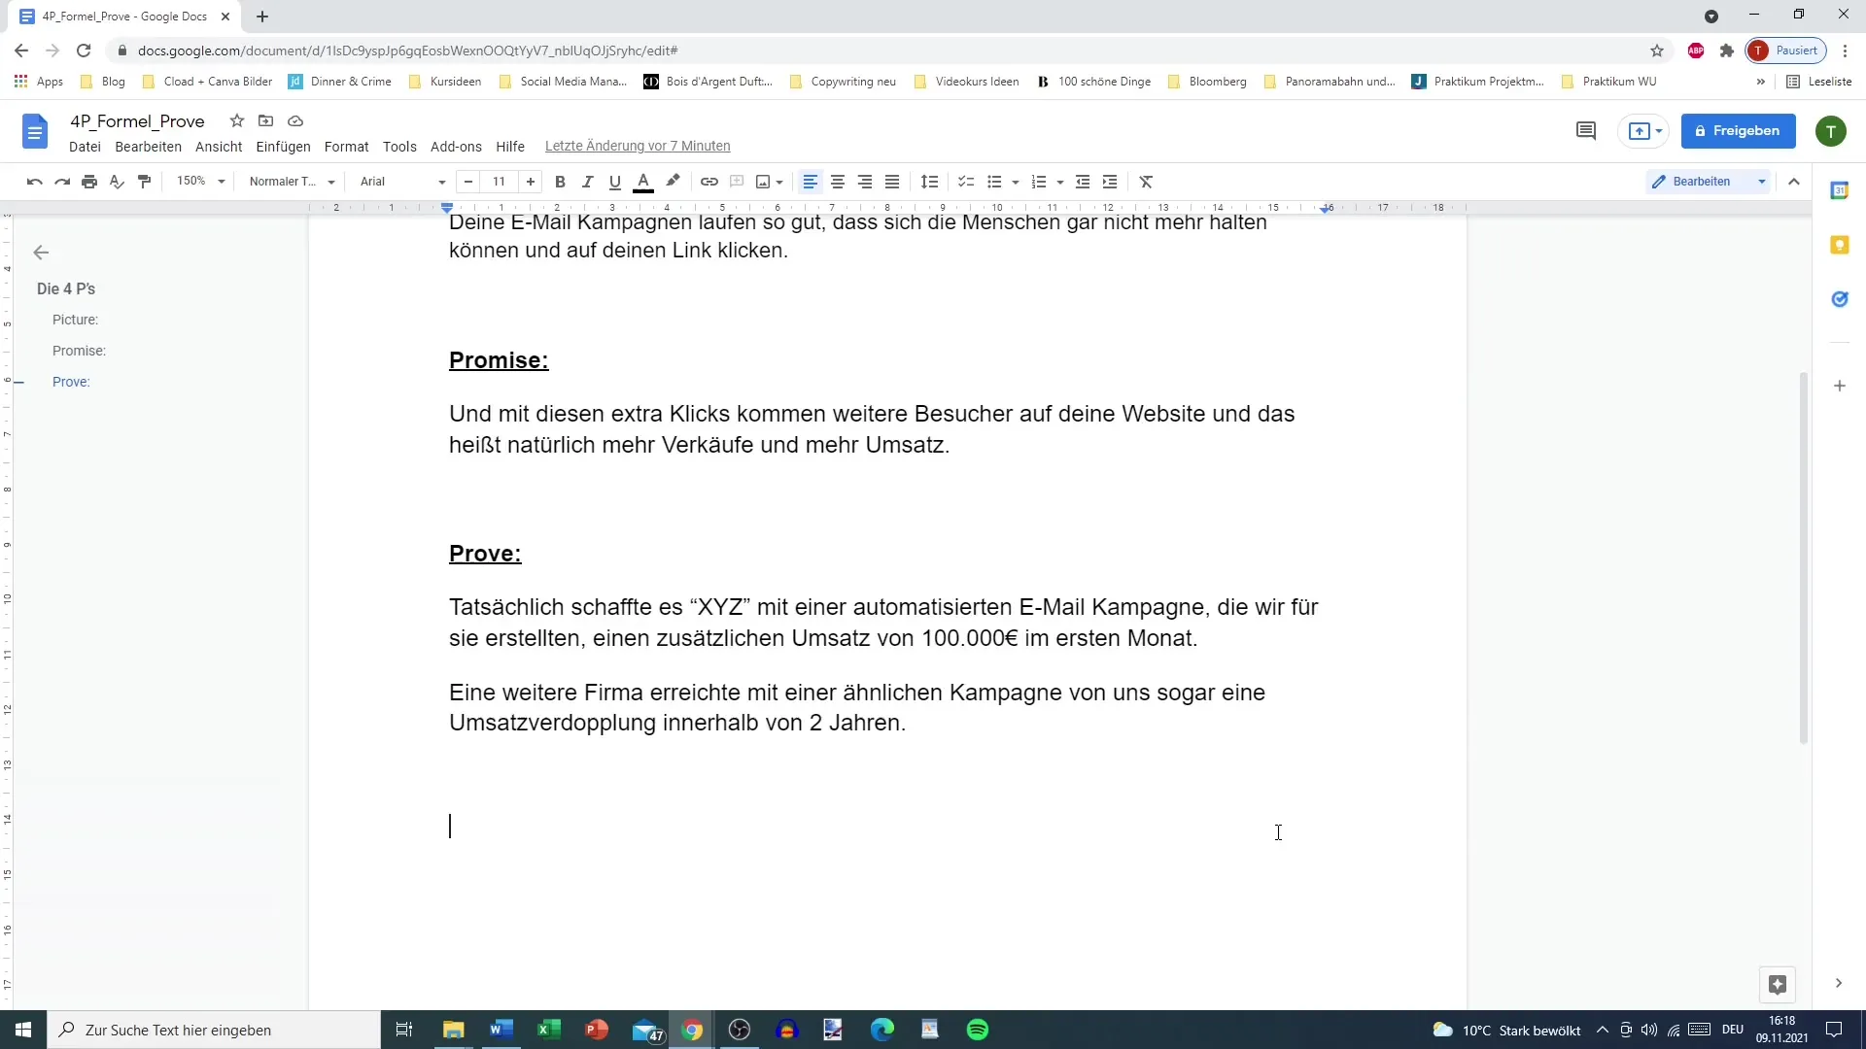
Task: Hide the menus with the up chevron
Action: tap(1794, 182)
